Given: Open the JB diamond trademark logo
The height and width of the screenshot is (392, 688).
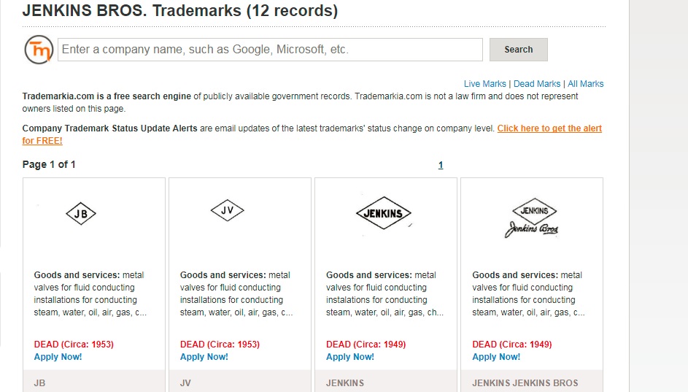Looking at the screenshot, I should pos(81,214).
